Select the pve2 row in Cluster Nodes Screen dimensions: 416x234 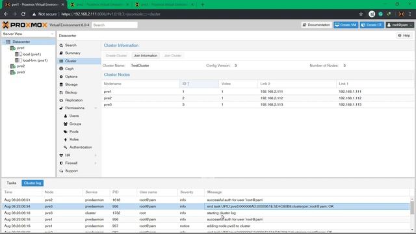coord(257,98)
